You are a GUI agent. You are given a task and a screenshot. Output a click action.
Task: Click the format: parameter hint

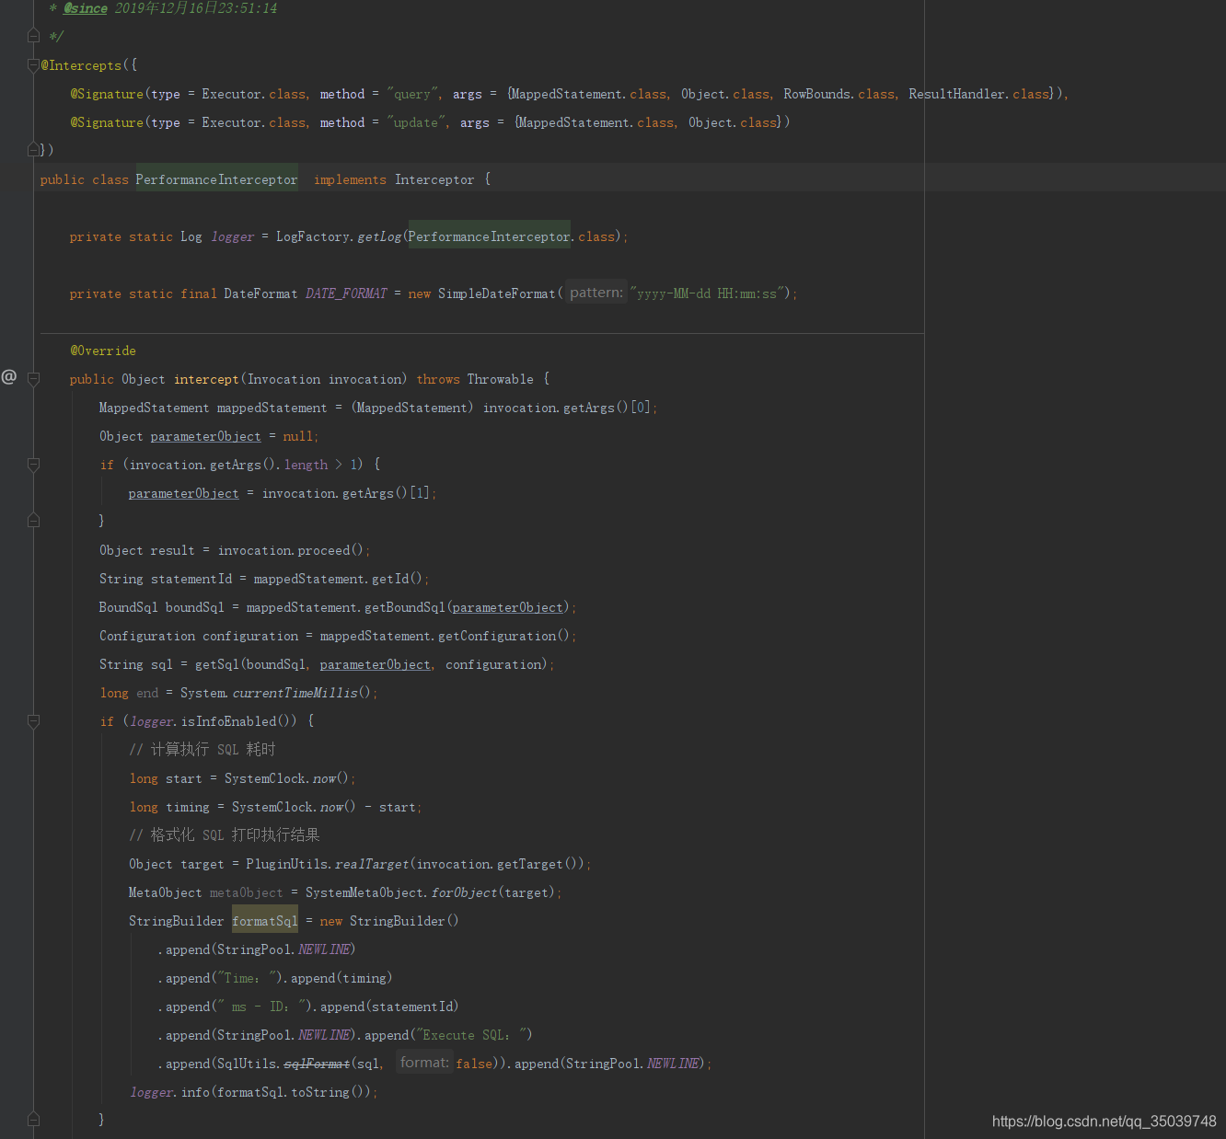424,1063
